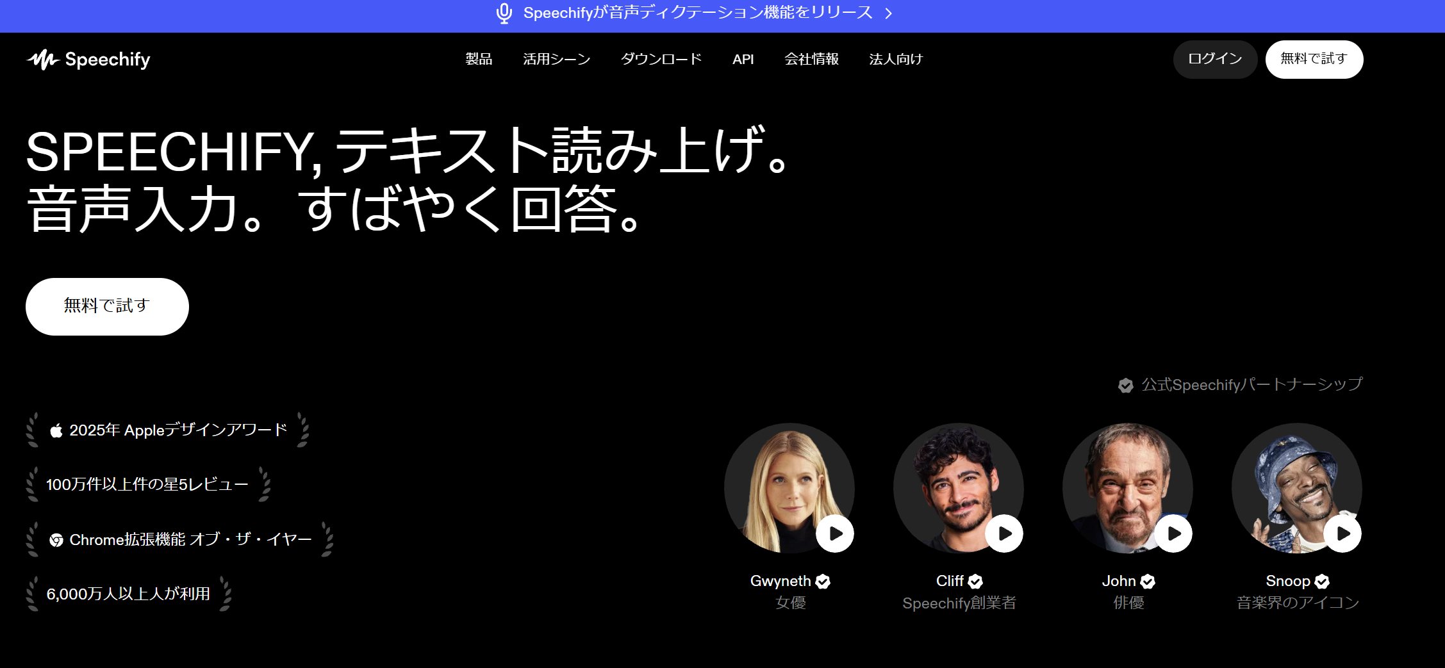The image size is (1445, 668).
Task: Click the Apple logo in the design award badge
Action: (x=56, y=430)
